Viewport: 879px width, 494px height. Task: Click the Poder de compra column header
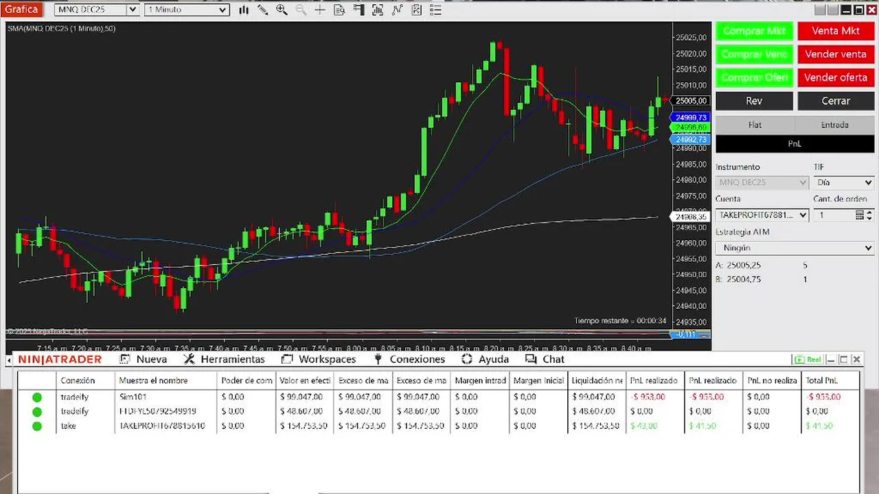(x=247, y=380)
